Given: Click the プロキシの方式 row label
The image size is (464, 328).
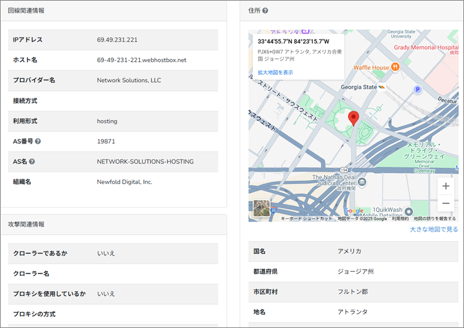Looking at the screenshot, I should (34, 314).
